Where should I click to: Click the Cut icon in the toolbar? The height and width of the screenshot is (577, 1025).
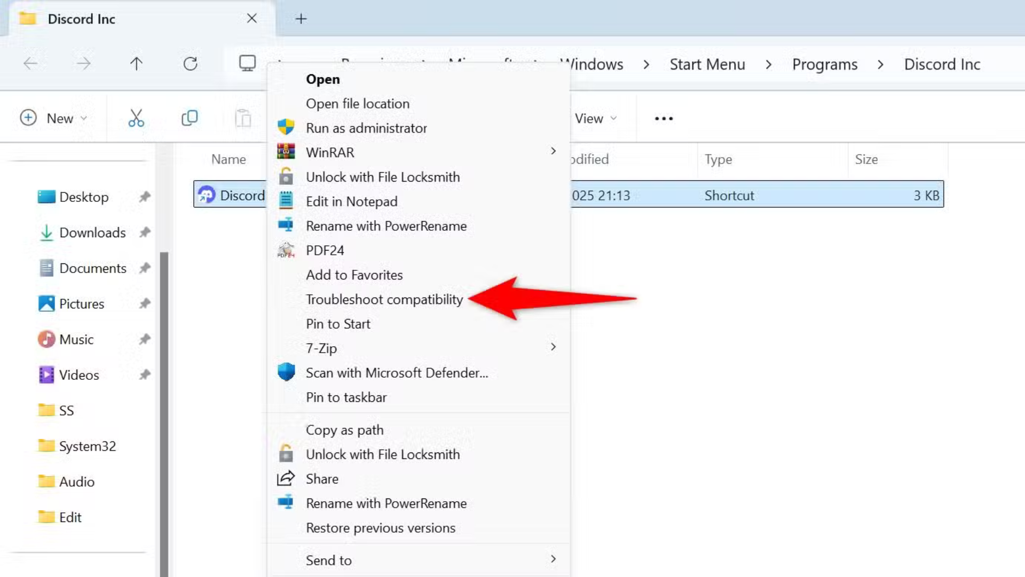136,118
